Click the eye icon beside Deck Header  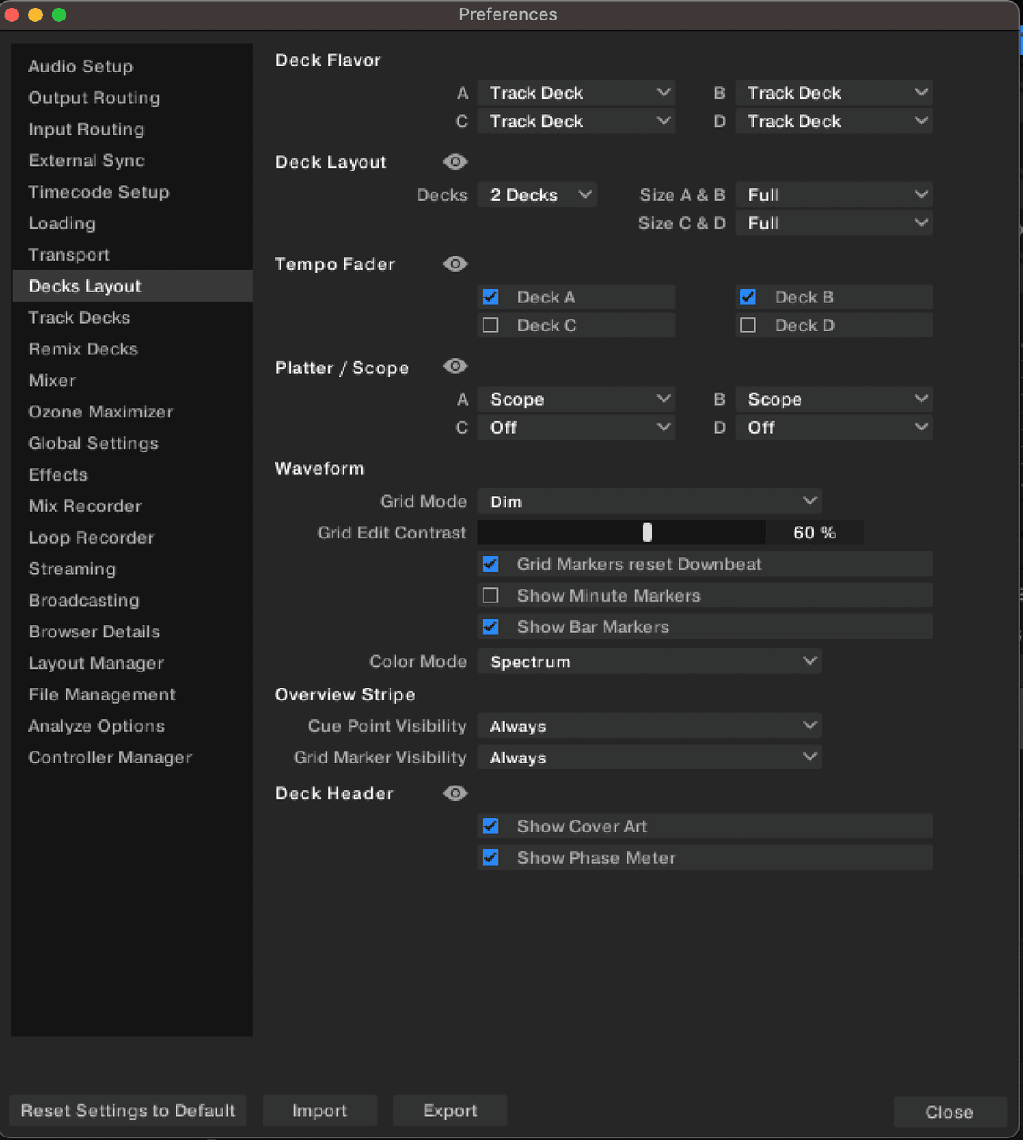455,793
